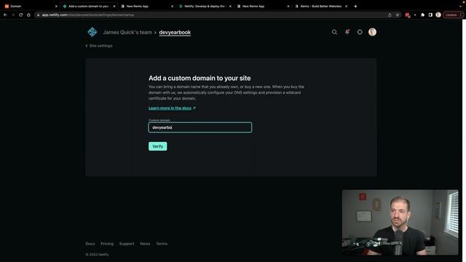The width and height of the screenshot is (466, 262).
Task: Click the Update button in Chrome
Action: [x=451, y=15]
